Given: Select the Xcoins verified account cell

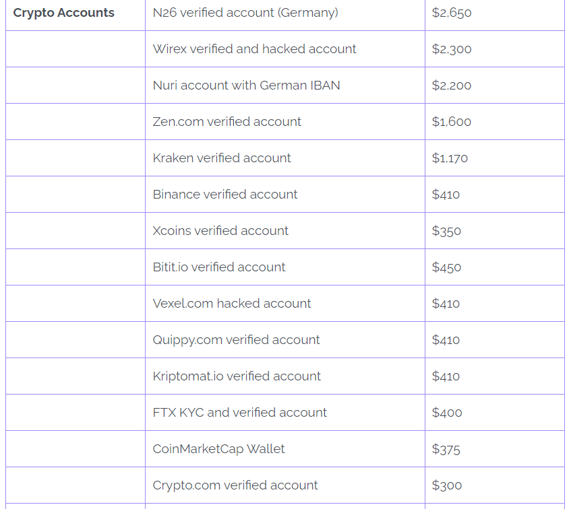Looking at the screenshot, I should click(x=220, y=231).
